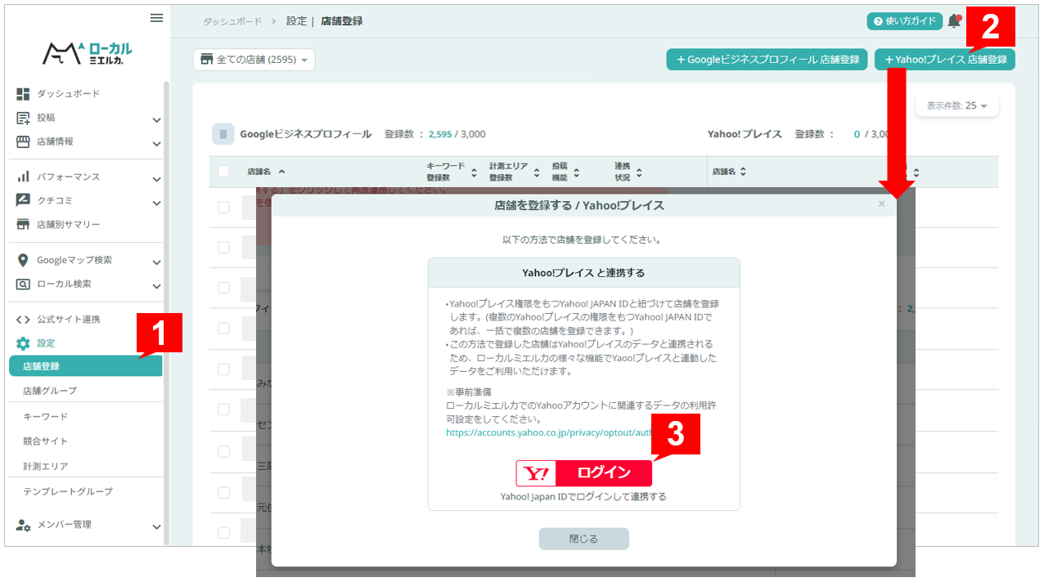Expand the パフォーマンス section chevron
This screenshot has width=1044, height=582.
(x=156, y=178)
